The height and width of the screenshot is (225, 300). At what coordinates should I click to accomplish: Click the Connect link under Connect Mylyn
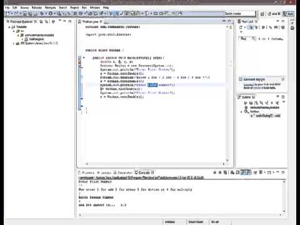[x=248, y=84]
